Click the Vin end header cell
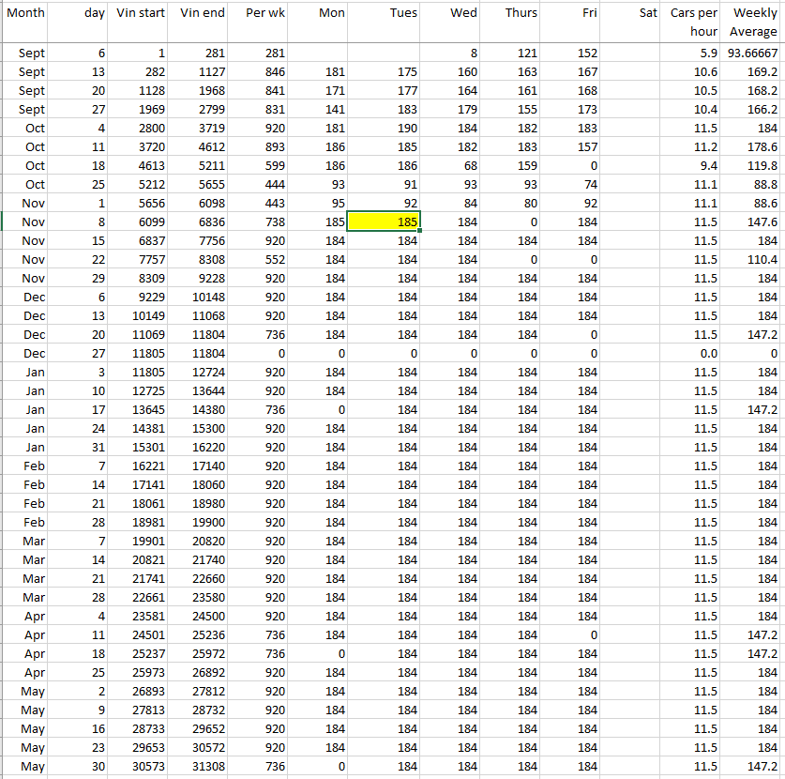This screenshot has height=779, width=785. click(201, 13)
